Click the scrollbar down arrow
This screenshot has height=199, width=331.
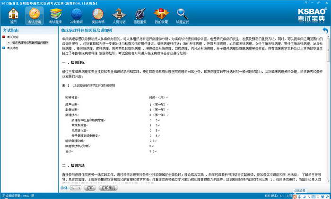(329, 181)
